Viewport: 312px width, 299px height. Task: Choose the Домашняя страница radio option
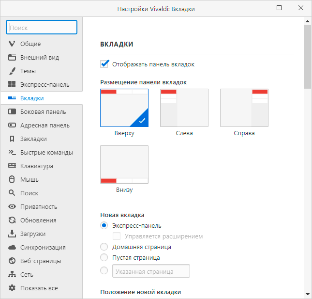click(x=104, y=247)
